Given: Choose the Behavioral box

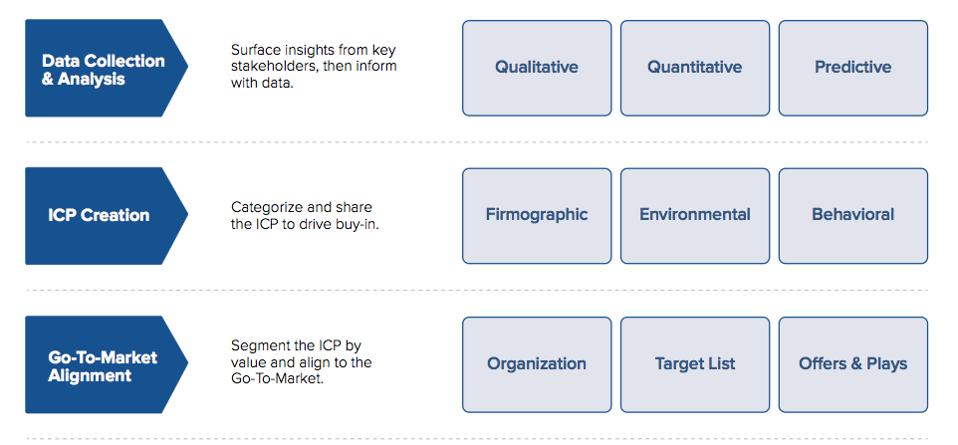Looking at the screenshot, I should [852, 215].
